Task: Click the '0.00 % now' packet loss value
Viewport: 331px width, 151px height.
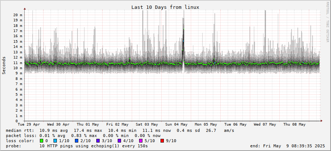Action: (x=148, y=136)
